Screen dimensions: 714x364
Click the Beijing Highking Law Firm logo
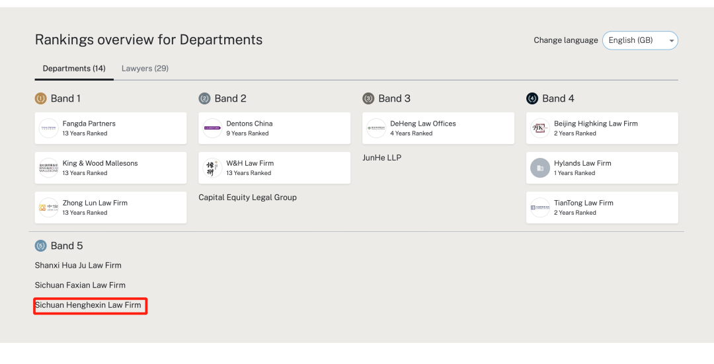click(540, 128)
